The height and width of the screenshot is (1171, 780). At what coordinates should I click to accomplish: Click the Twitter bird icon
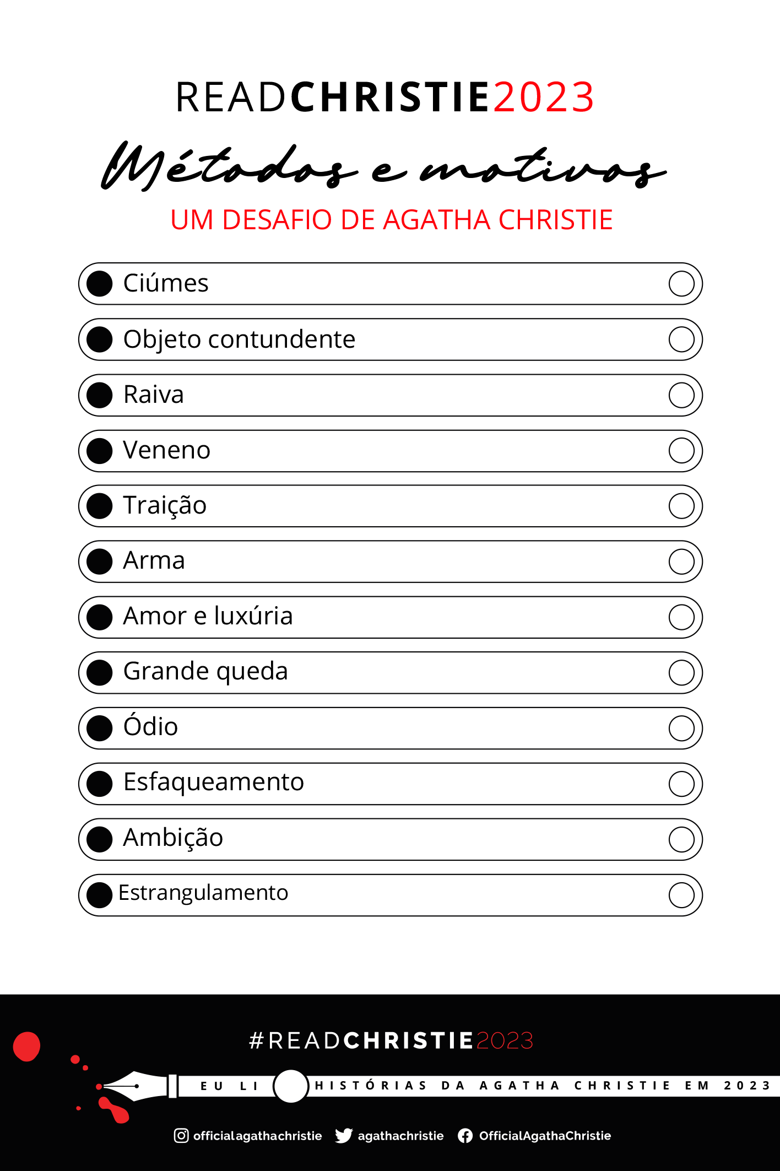(344, 1135)
